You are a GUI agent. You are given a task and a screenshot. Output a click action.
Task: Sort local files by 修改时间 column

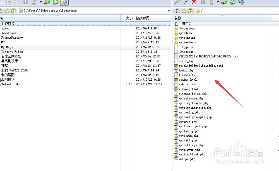[153, 18]
